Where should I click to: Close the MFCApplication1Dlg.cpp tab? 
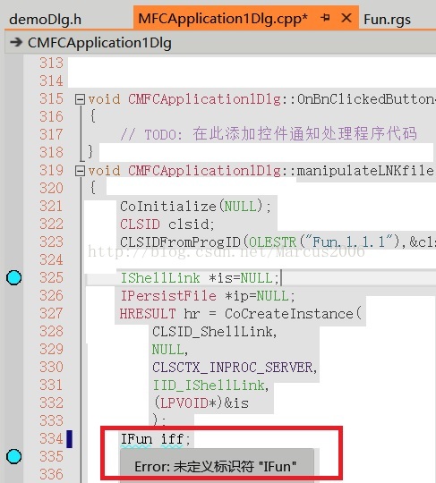point(346,18)
